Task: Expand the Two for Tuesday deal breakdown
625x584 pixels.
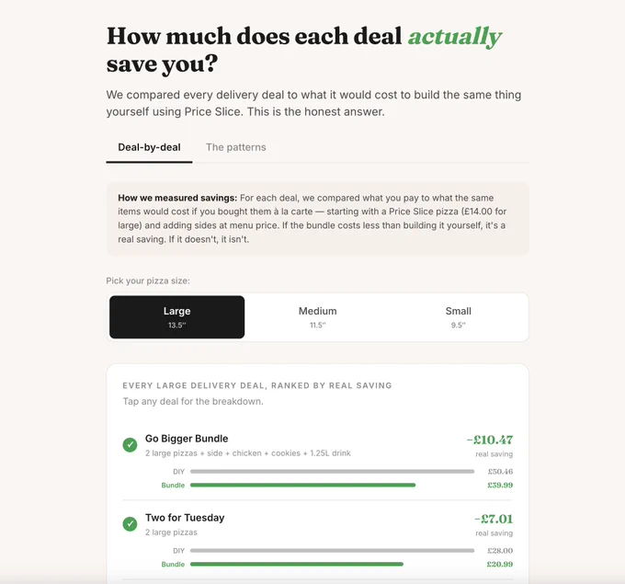Action: click(318, 540)
